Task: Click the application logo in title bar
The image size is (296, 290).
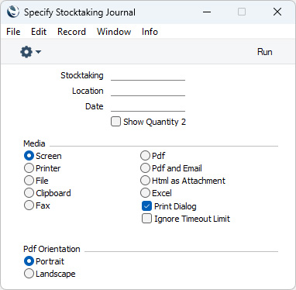Action: tap(13, 12)
